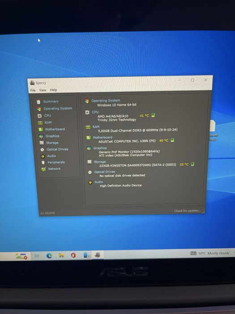Open the RAM heading in summary panel

pos(96,126)
